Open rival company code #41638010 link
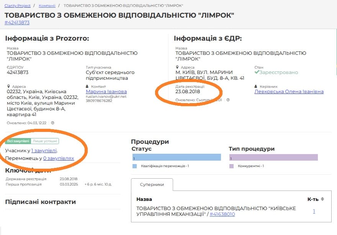This screenshot has height=235, width=337. click(222, 214)
